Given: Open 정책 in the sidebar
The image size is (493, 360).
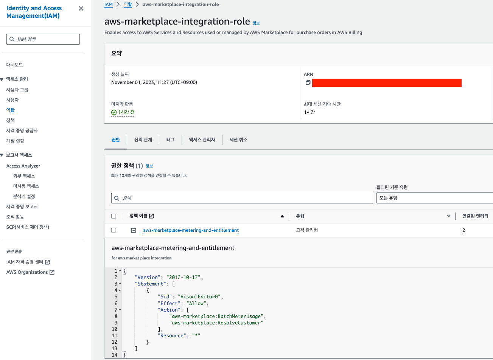Looking at the screenshot, I should point(11,121).
